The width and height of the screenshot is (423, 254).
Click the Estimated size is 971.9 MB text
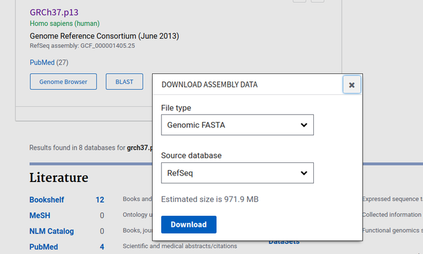[x=210, y=199]
